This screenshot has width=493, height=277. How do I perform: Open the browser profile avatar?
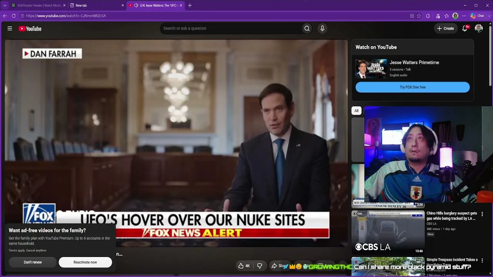click(455, 16)
